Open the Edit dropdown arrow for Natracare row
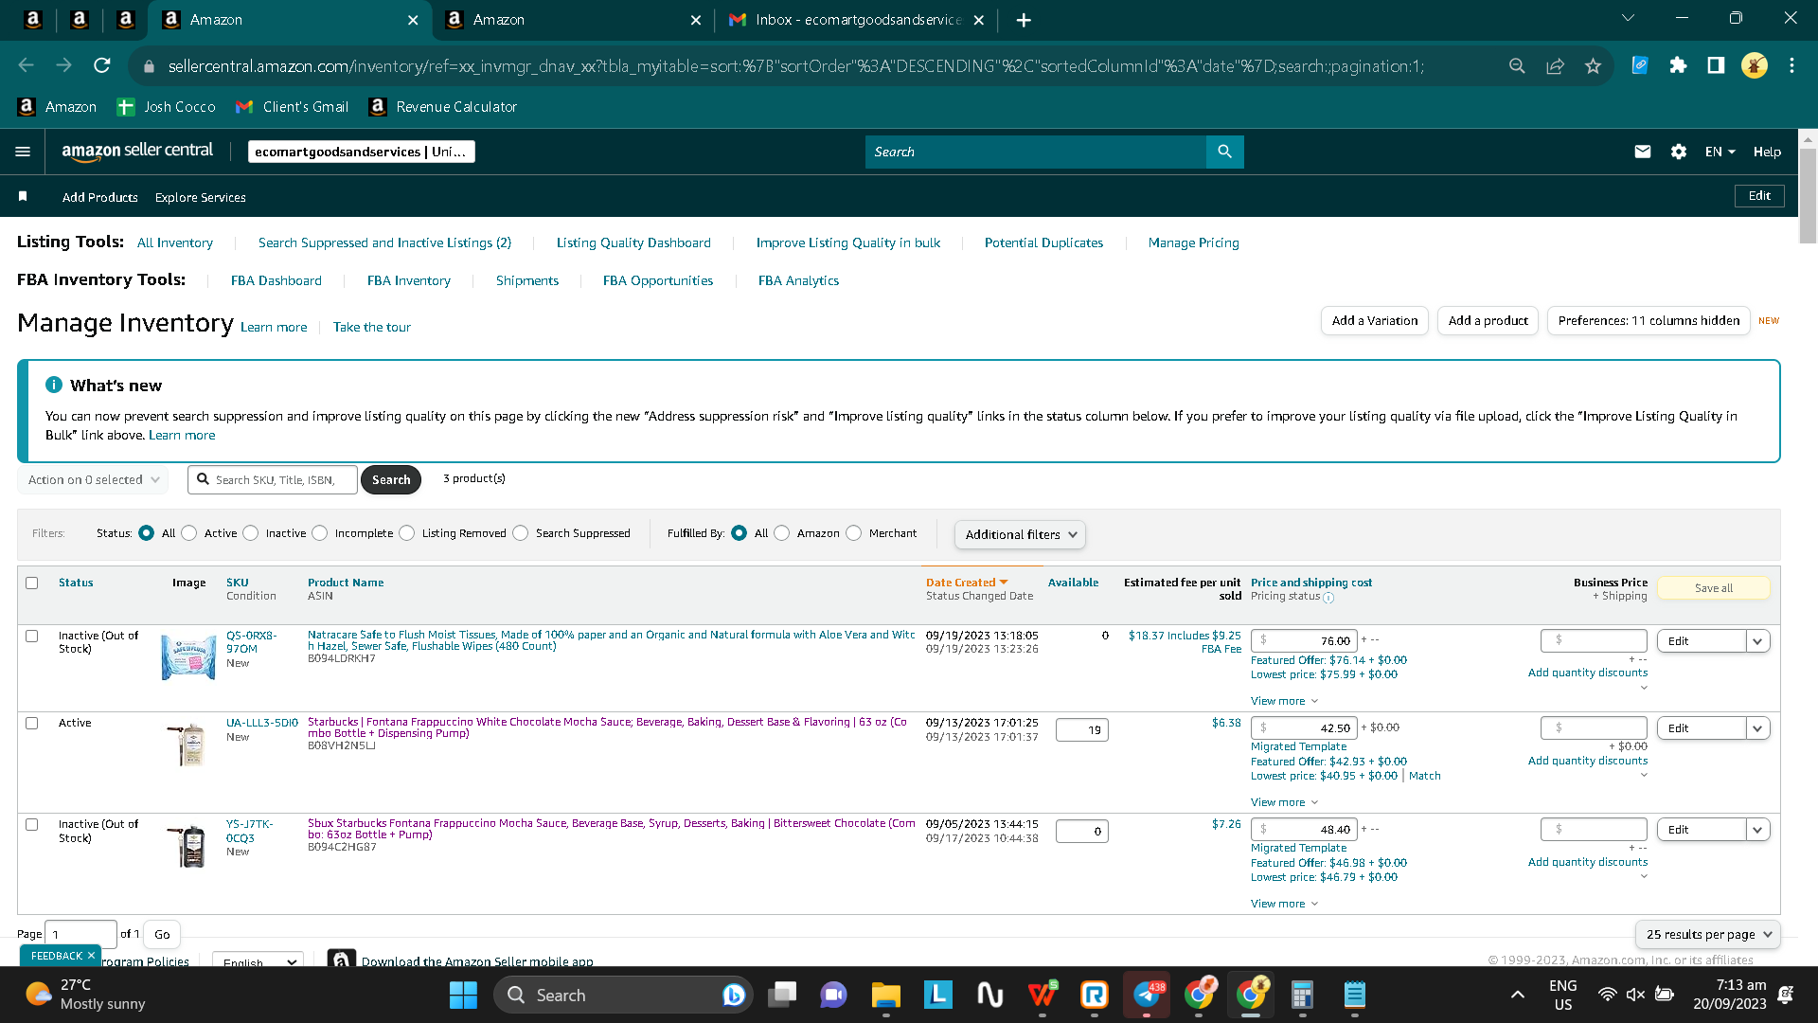1818x1023 pixels. (1757, 641)
